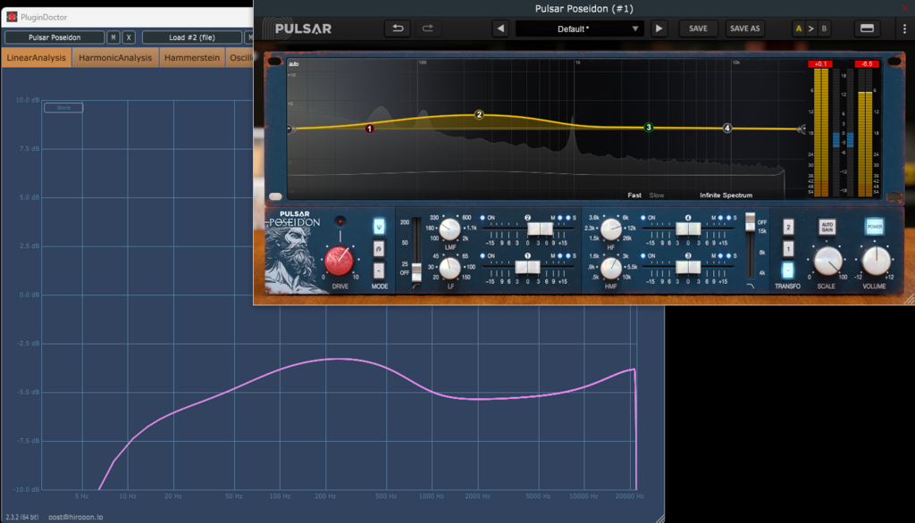This screenshot has width=915, height=523.
Task: Click the red DRIVE knob
Action: pos(339,261)
